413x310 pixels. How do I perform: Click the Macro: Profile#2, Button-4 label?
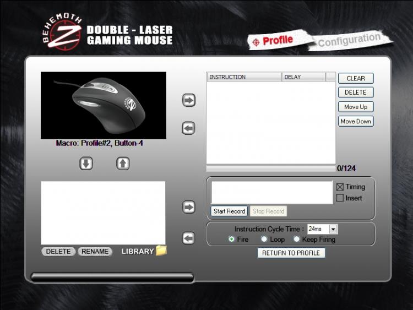coord(99,143)
